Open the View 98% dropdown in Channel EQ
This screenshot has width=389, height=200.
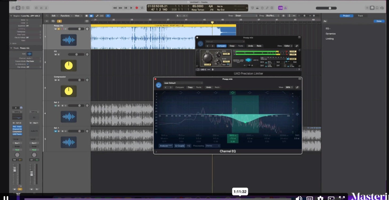289,87
